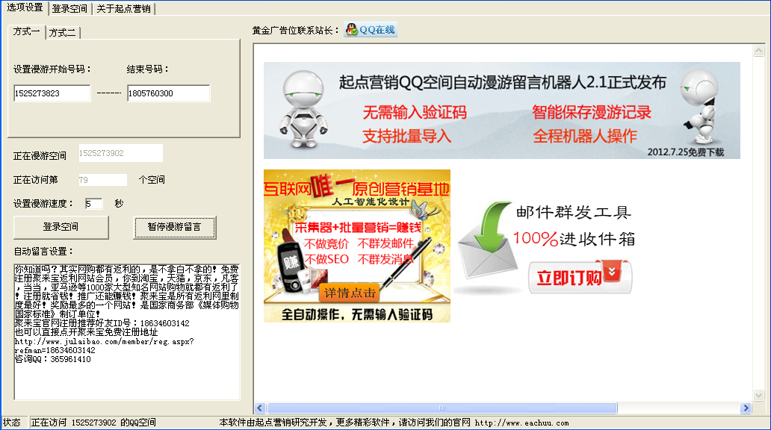The image size is (771, 430).
Task: Click the 暂停漫游留言 button
Action: pos(174,227)
